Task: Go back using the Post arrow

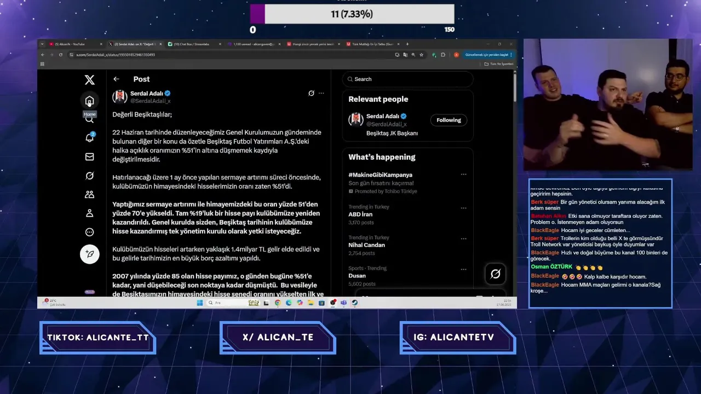Action: pyautogui.click(x=116, y=79)
